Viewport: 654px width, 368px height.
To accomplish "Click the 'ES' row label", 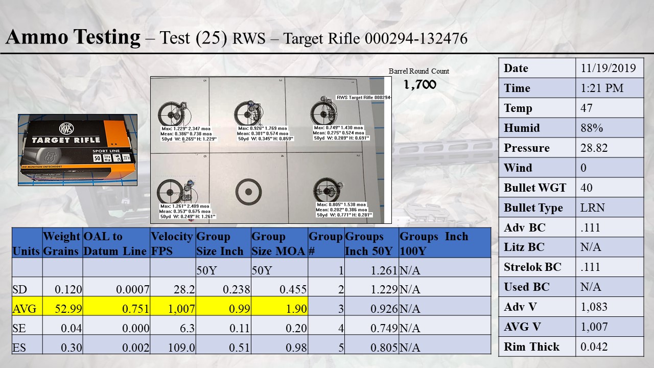I will tap(19, 348).
